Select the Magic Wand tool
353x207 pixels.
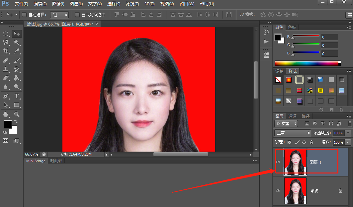(x=17, y=42)
